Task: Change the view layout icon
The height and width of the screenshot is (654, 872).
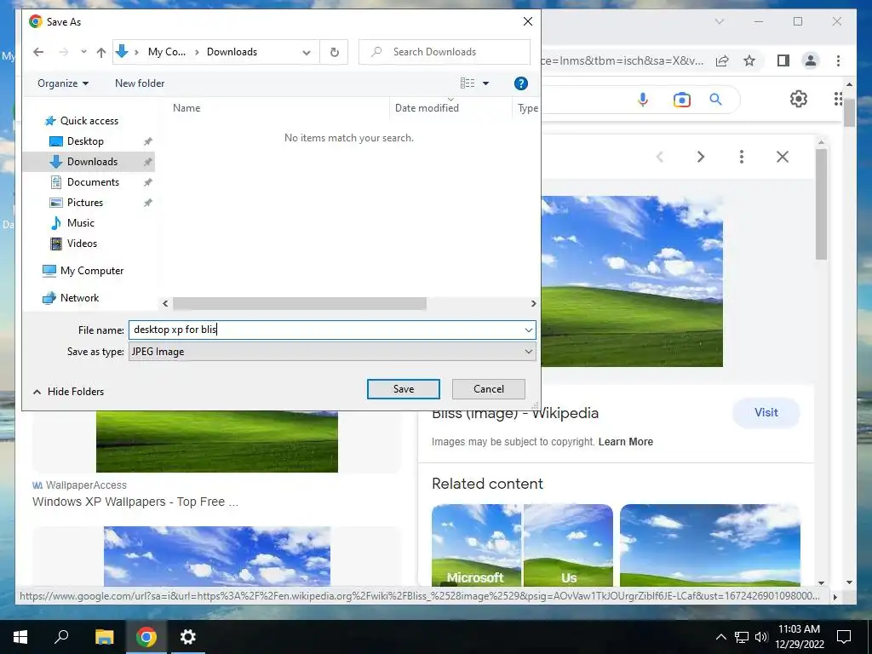Action: [468, 83]
